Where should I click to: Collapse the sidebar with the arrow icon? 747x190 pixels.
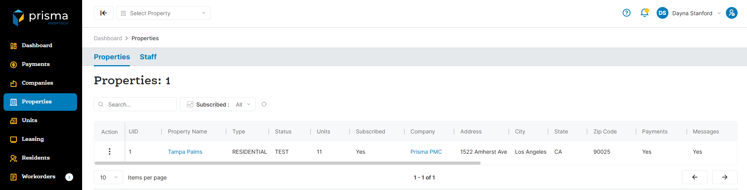[104, 13]
